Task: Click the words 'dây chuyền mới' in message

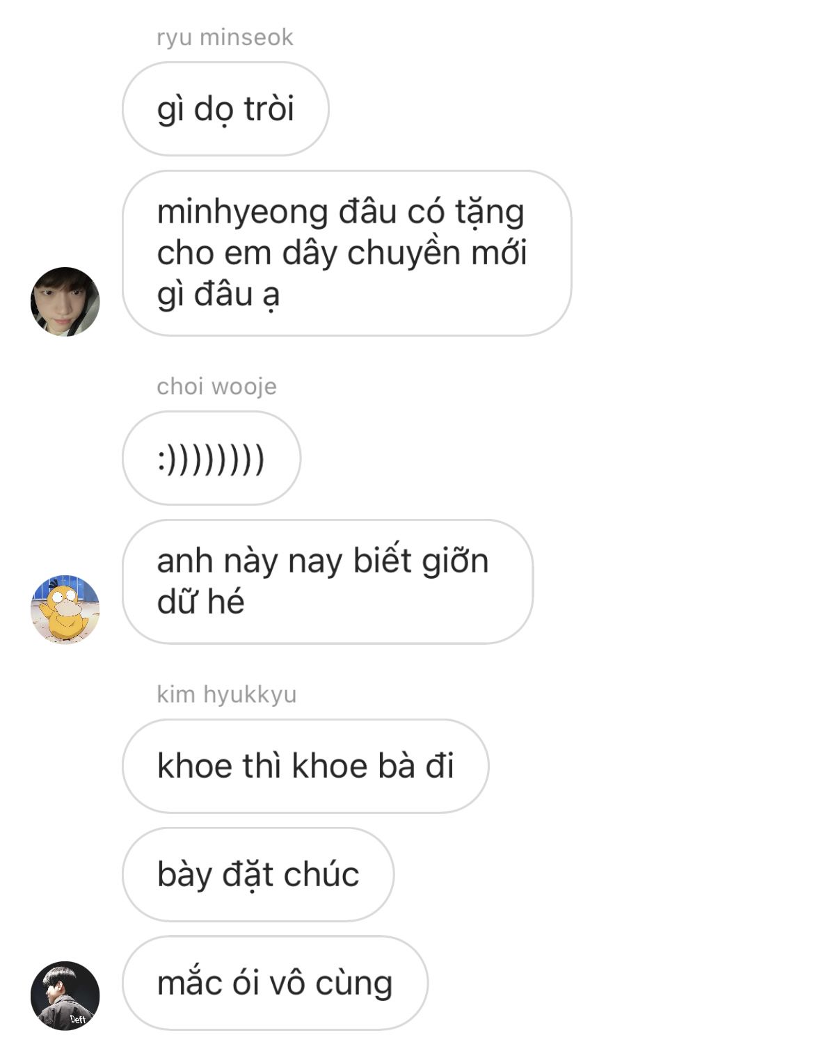Action: (404, 254)
